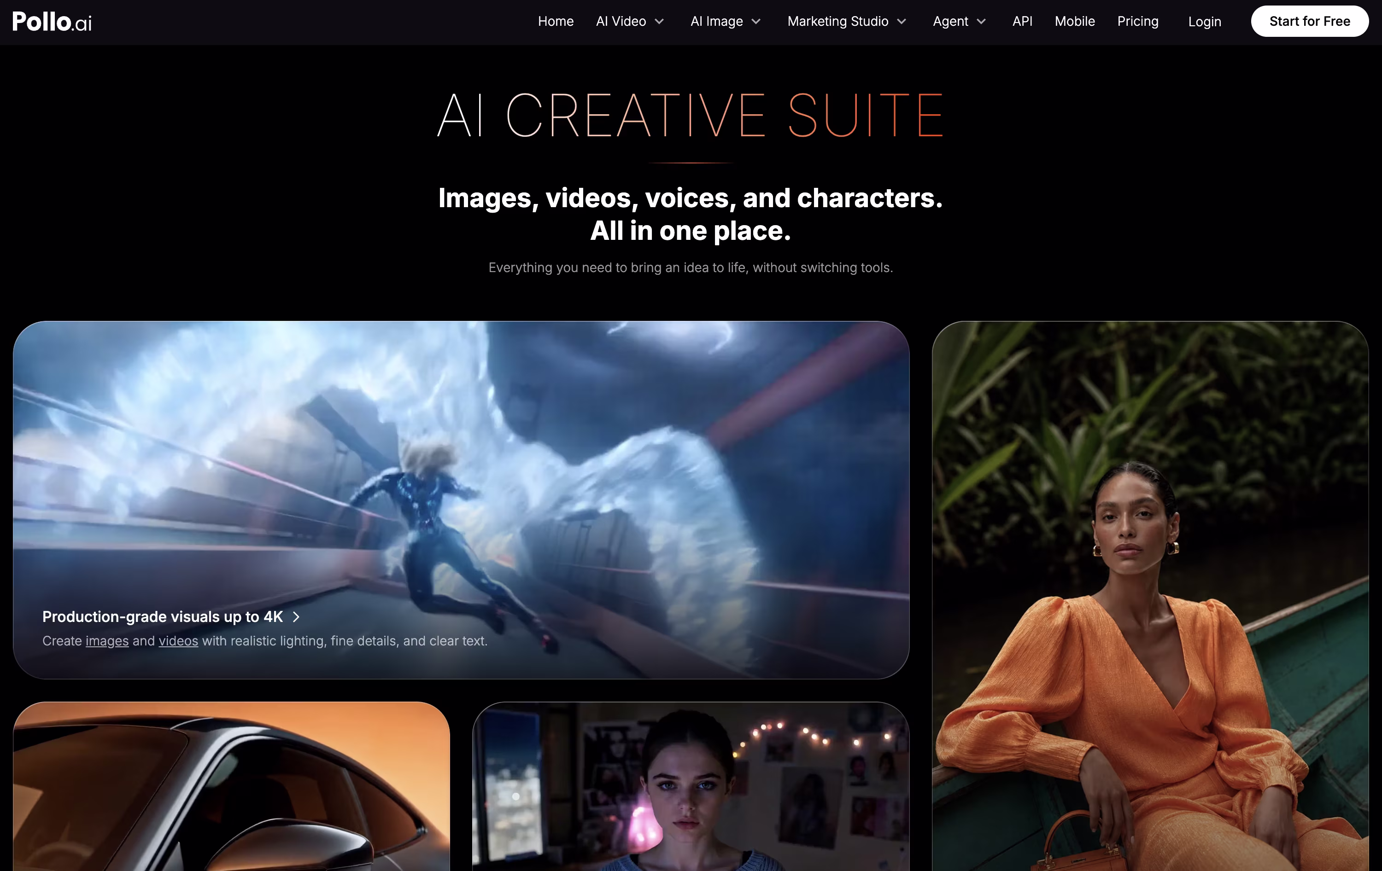
Task: Open the AI Video menu
Action: click(621, 21)
